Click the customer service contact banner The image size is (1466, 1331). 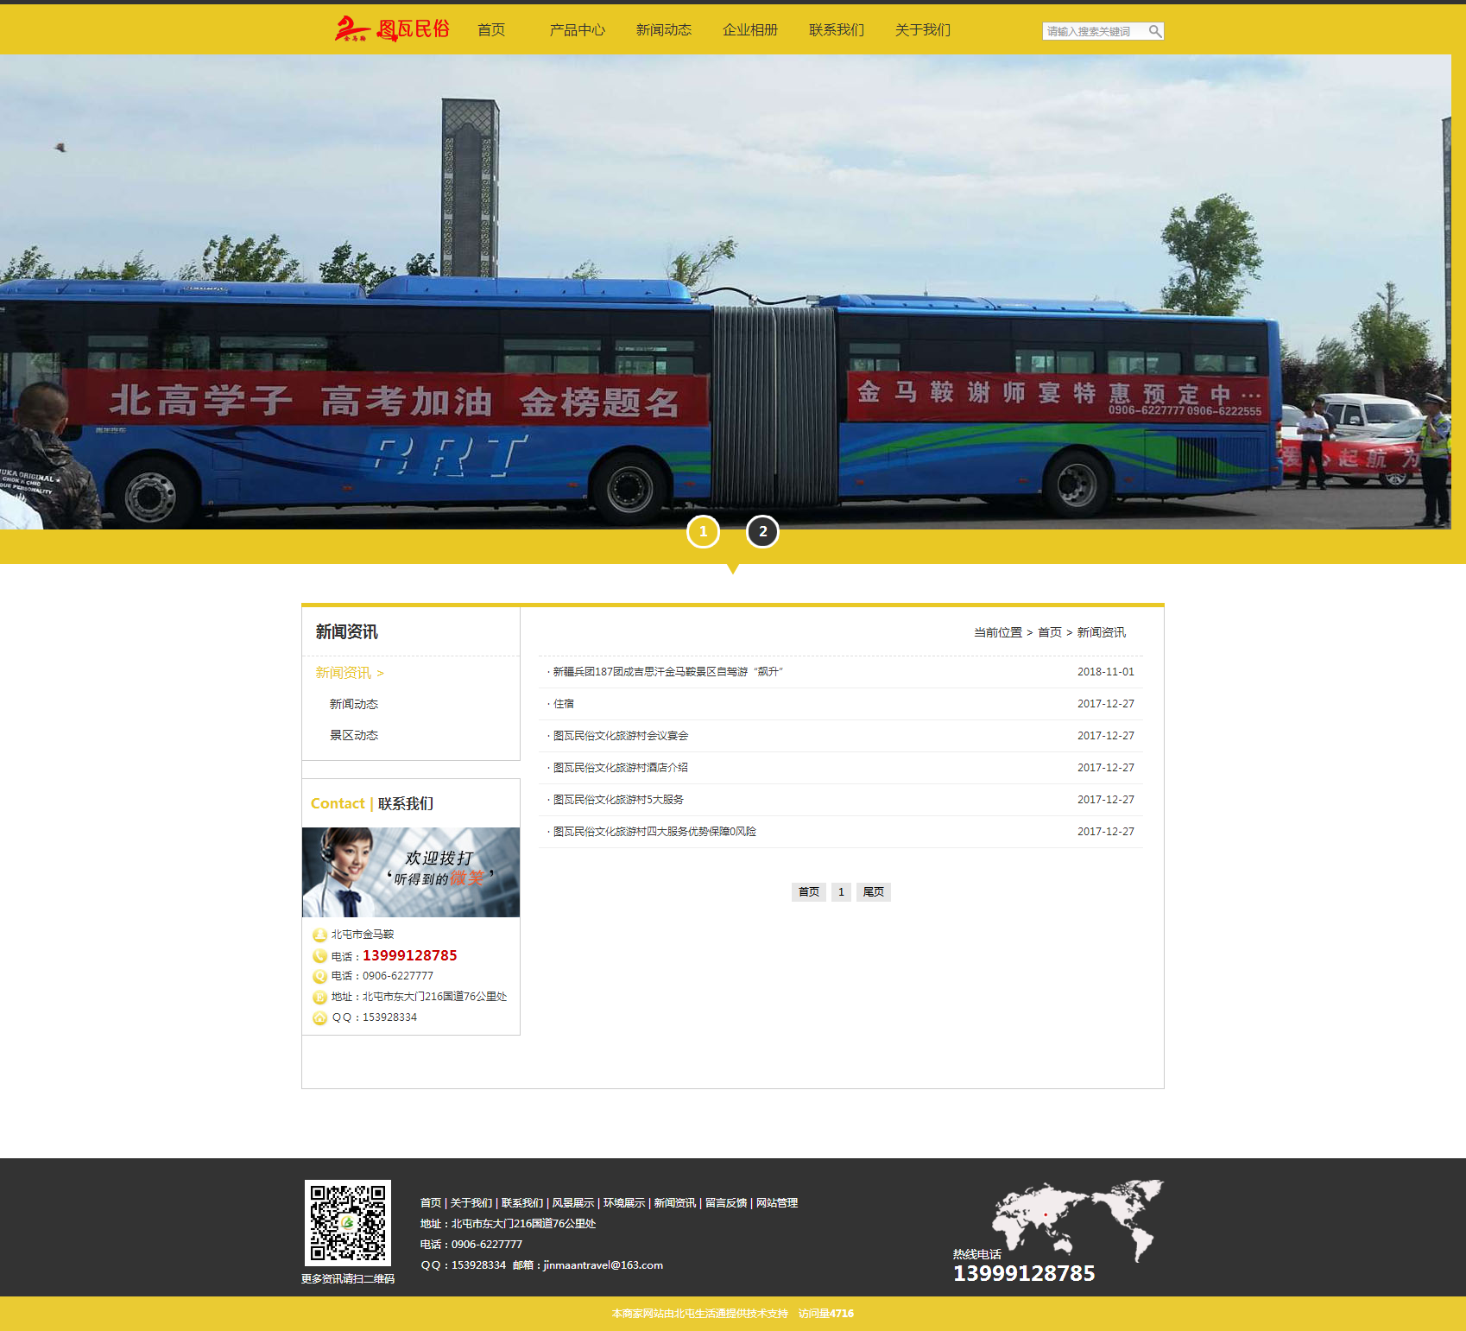click(x=411, y=872)
